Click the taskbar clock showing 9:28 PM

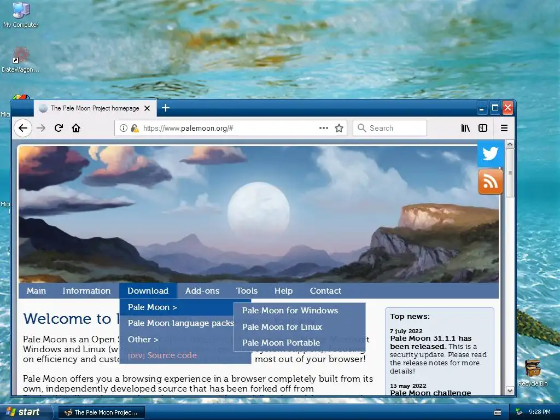(x=540, y=412)
